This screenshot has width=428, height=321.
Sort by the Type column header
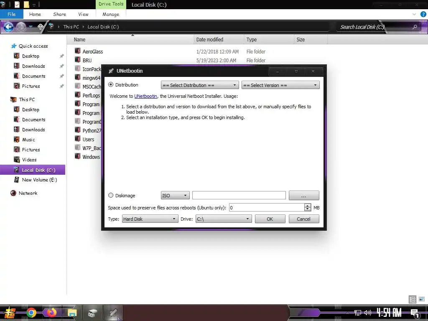(x=269, y=40)
